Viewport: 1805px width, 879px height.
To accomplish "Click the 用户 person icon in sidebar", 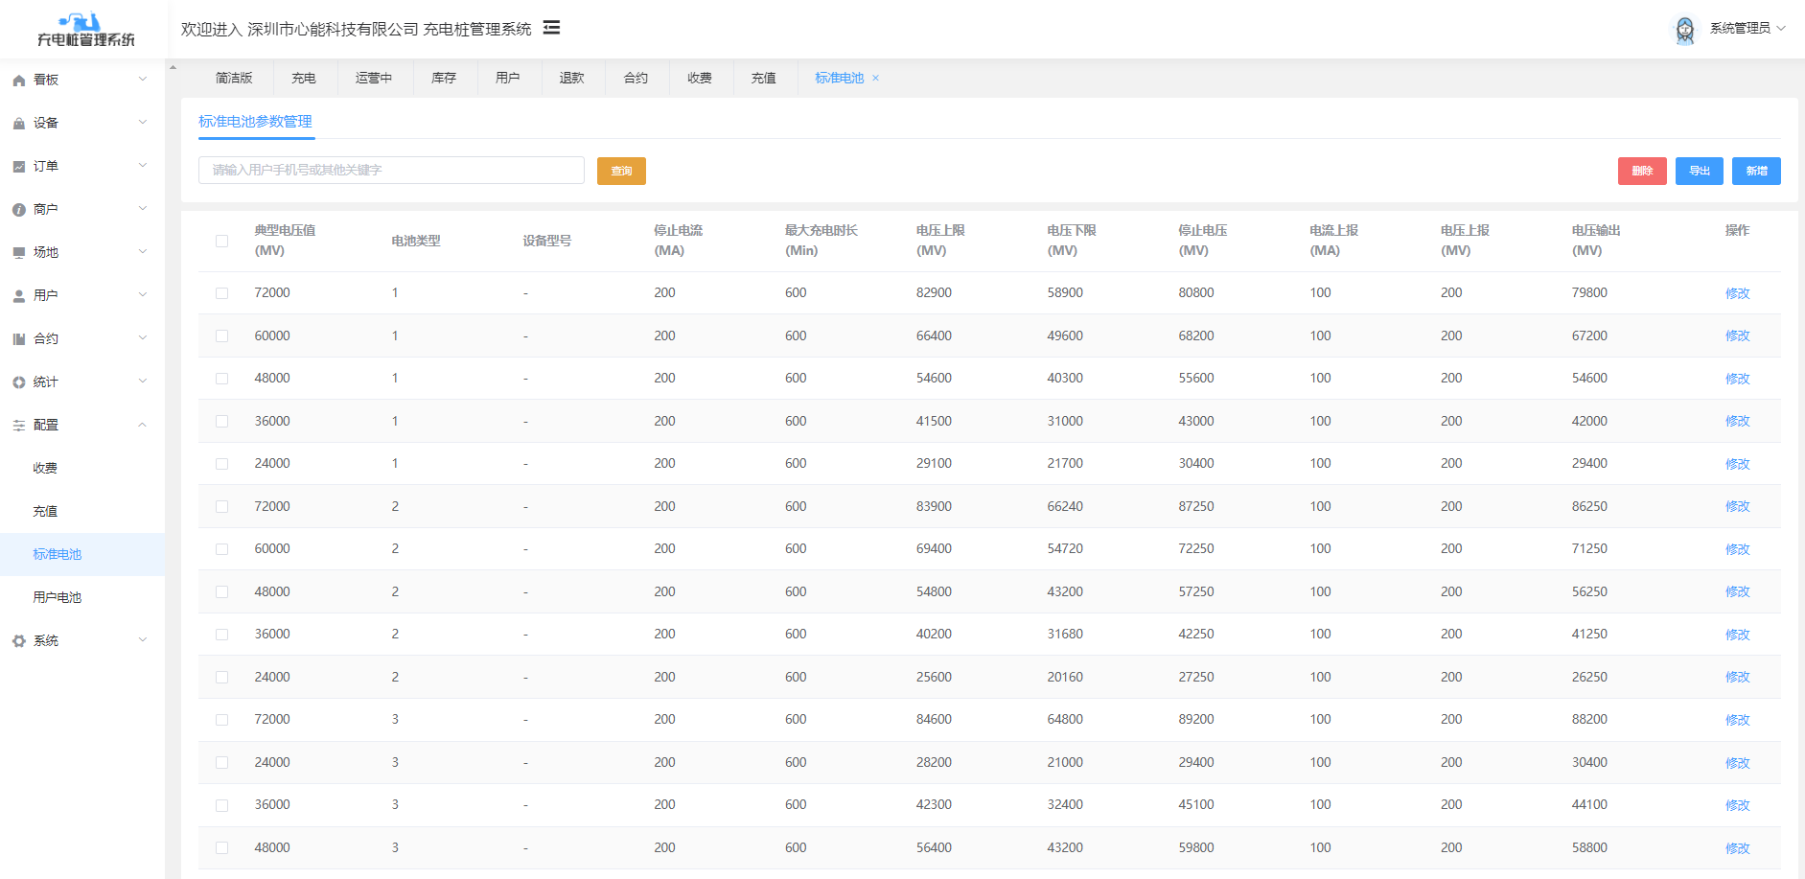I will (19, 296).
